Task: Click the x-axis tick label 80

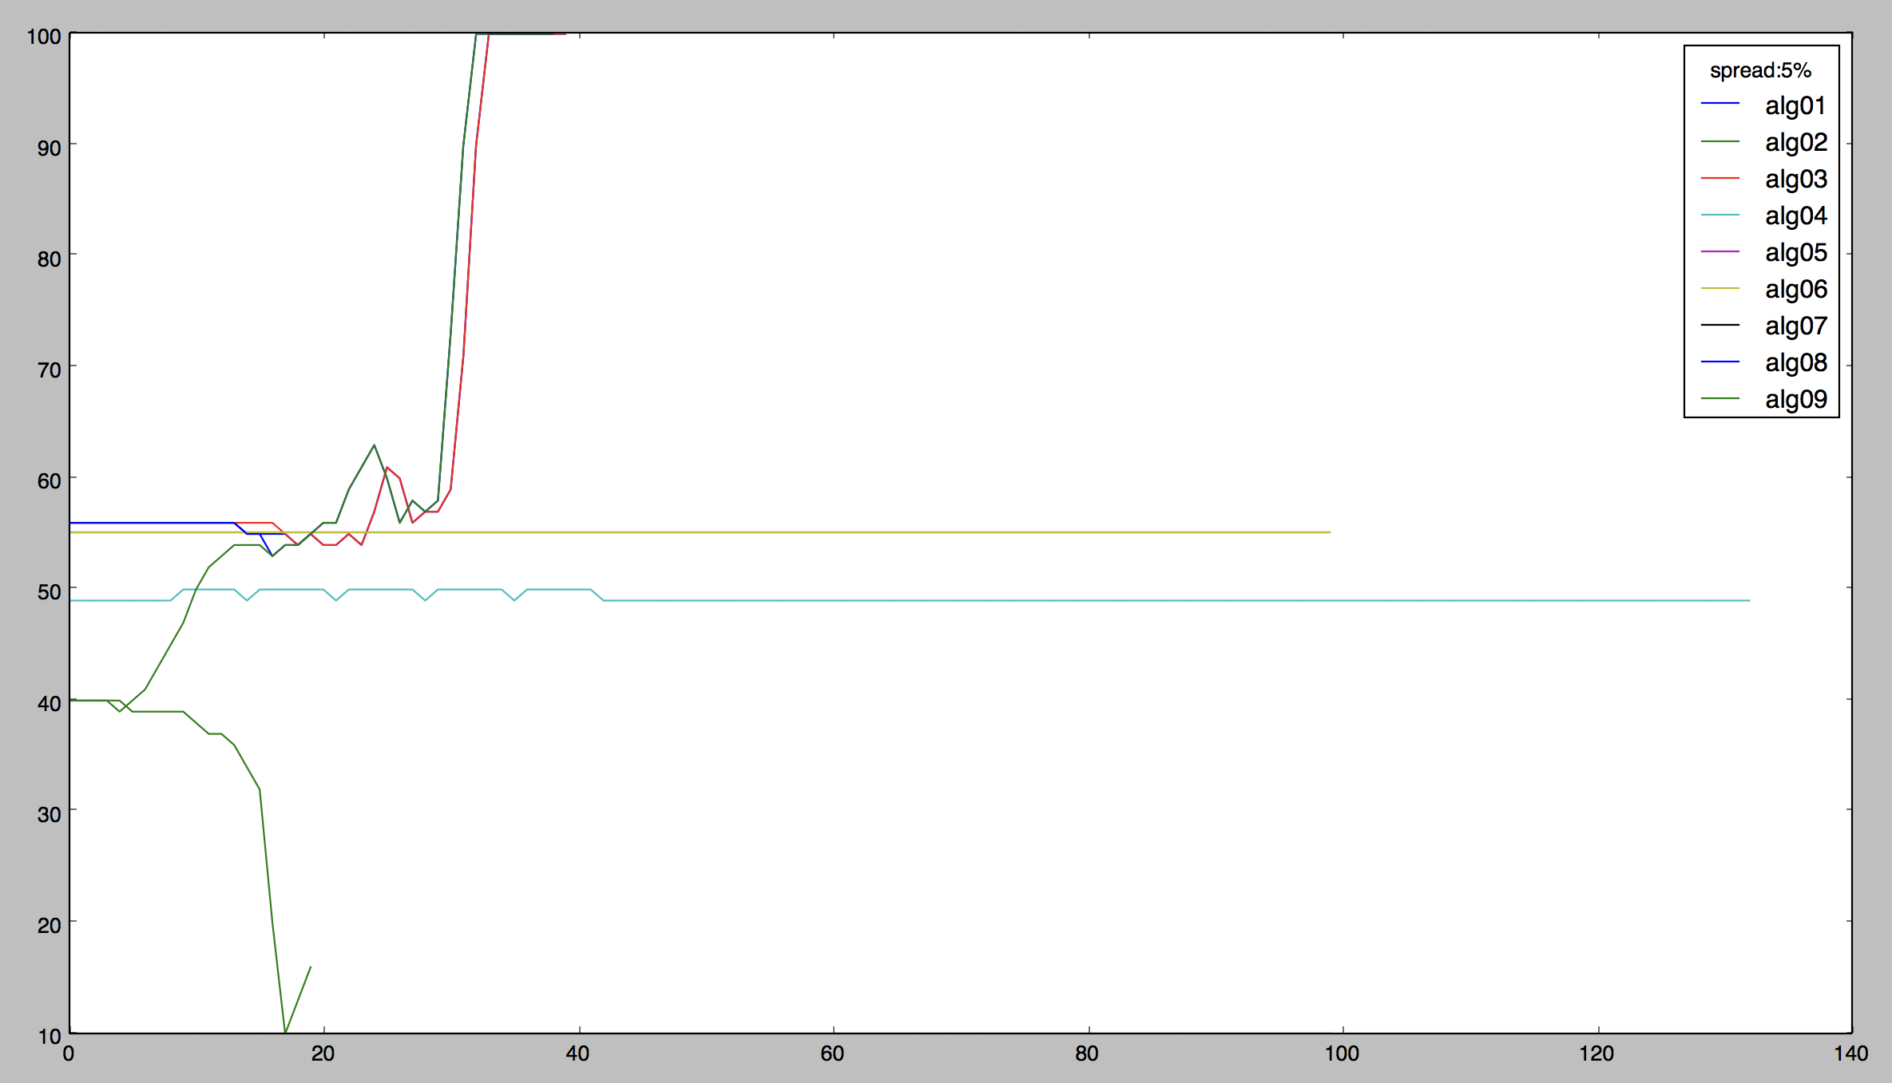Action: point(1087,1053)
